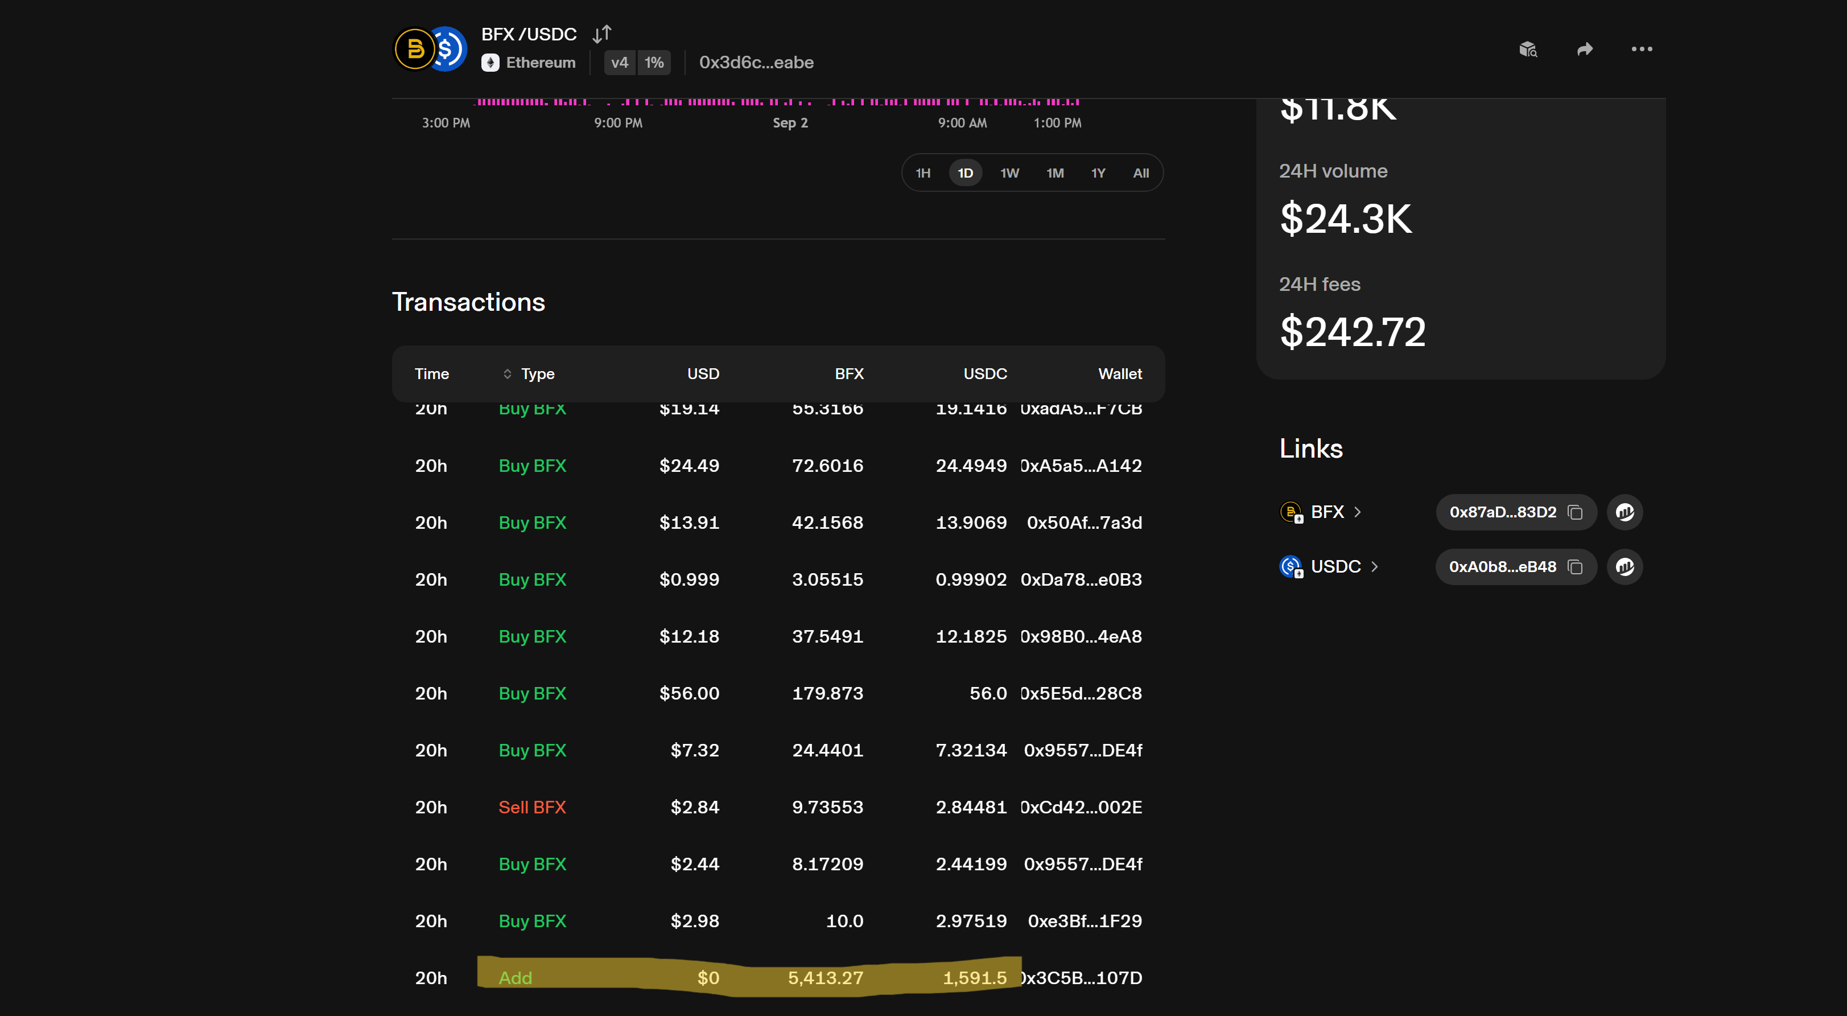Open wallet 0x50Af...7a3d
The height and width of the screenshot is (1016, 1847).
(x=1084, y=523)
